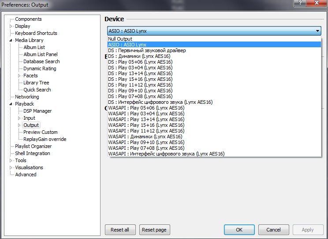Expand the Input tree node

point(19,118)
